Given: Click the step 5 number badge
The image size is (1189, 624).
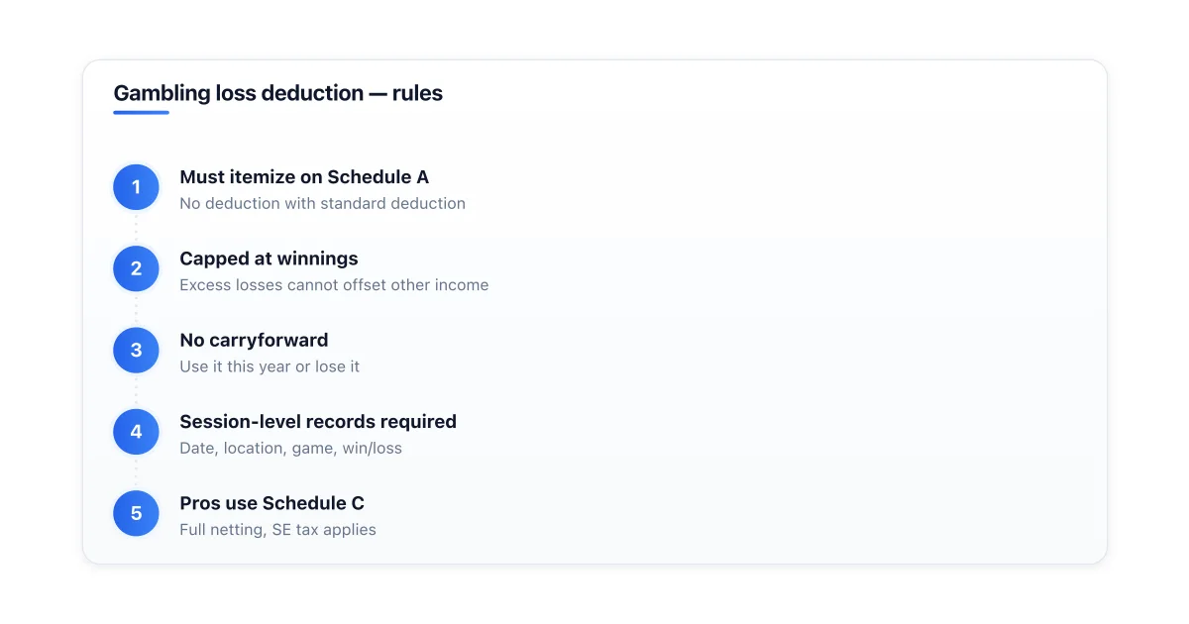Looking at the screenshot, I should pyautogui.click(x=136, y=513).
